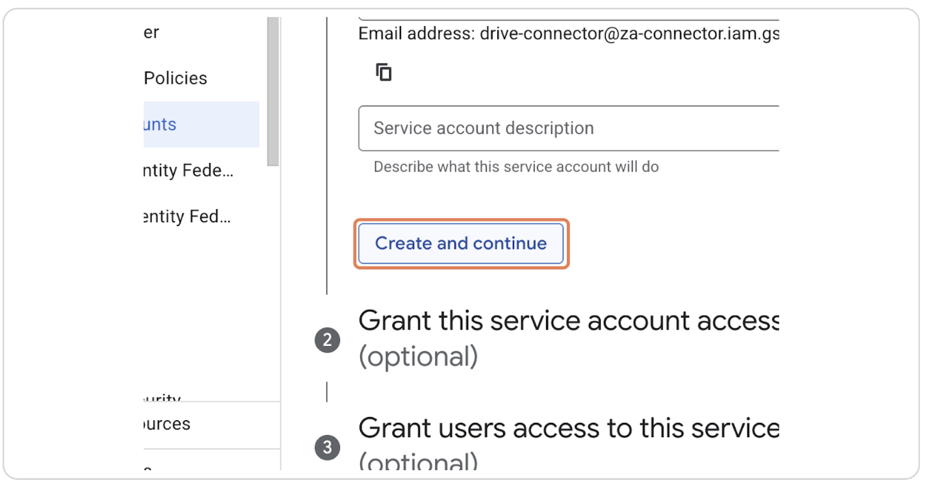
Task: Open the second truncated Identity Federation item
Action: point(187,217)
